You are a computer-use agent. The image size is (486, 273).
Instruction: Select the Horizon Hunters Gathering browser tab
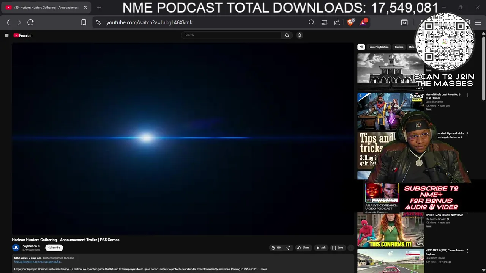tap(46, 7)
